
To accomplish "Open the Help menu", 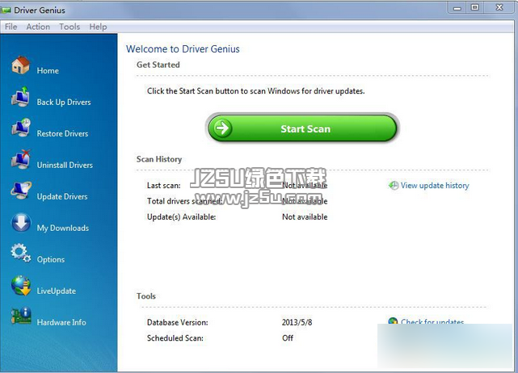I will (x=98, y=27).
